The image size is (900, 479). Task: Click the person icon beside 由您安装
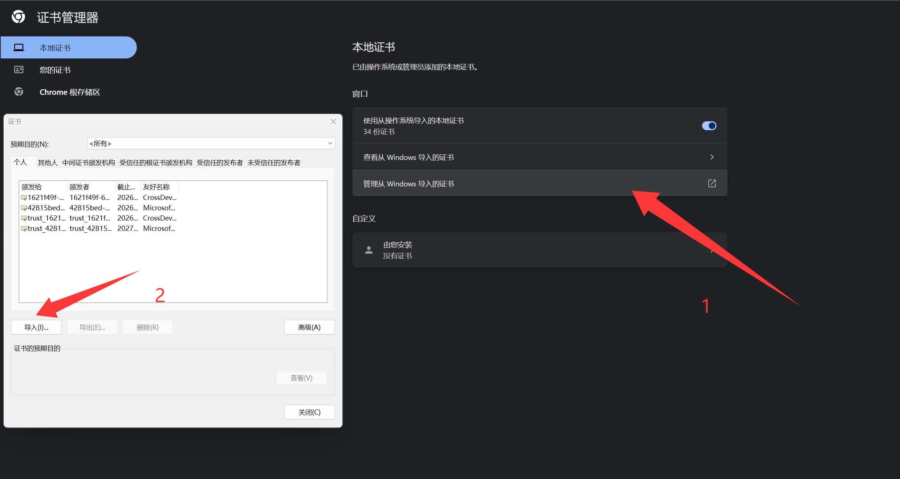point(369,250)
